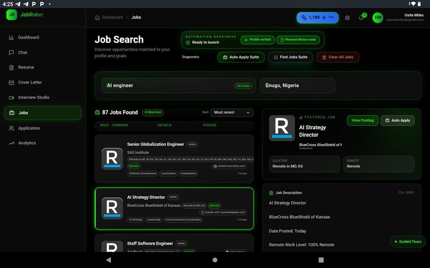
Task: Click the ROLE column header
Action: tap(104, 125)
